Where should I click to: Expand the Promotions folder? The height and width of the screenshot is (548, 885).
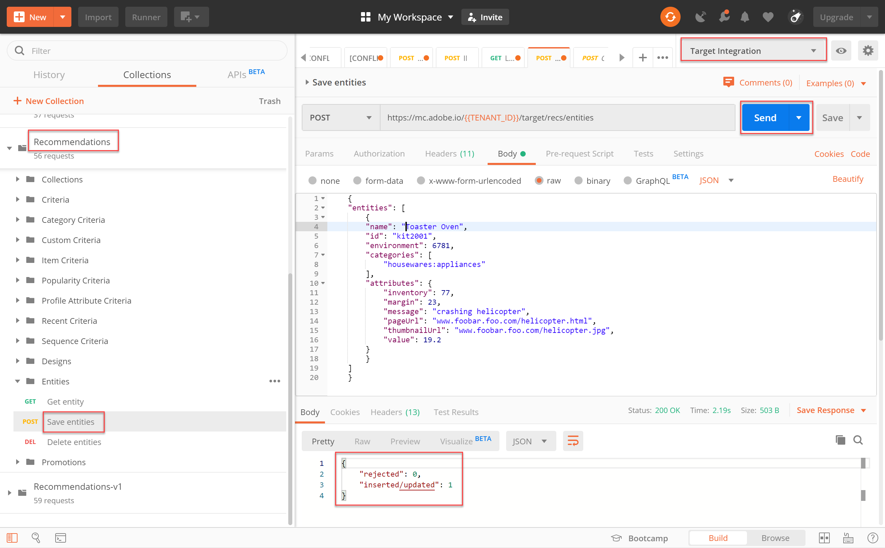[x=18, y=462]
